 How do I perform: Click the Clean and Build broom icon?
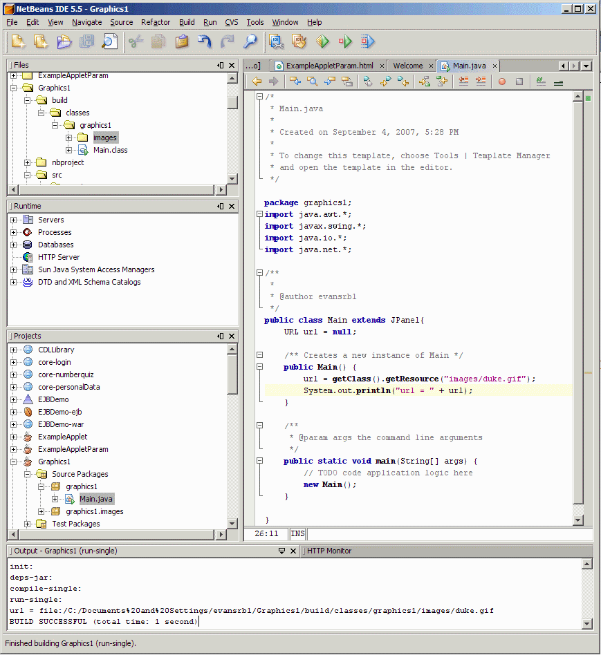(299, 41)
